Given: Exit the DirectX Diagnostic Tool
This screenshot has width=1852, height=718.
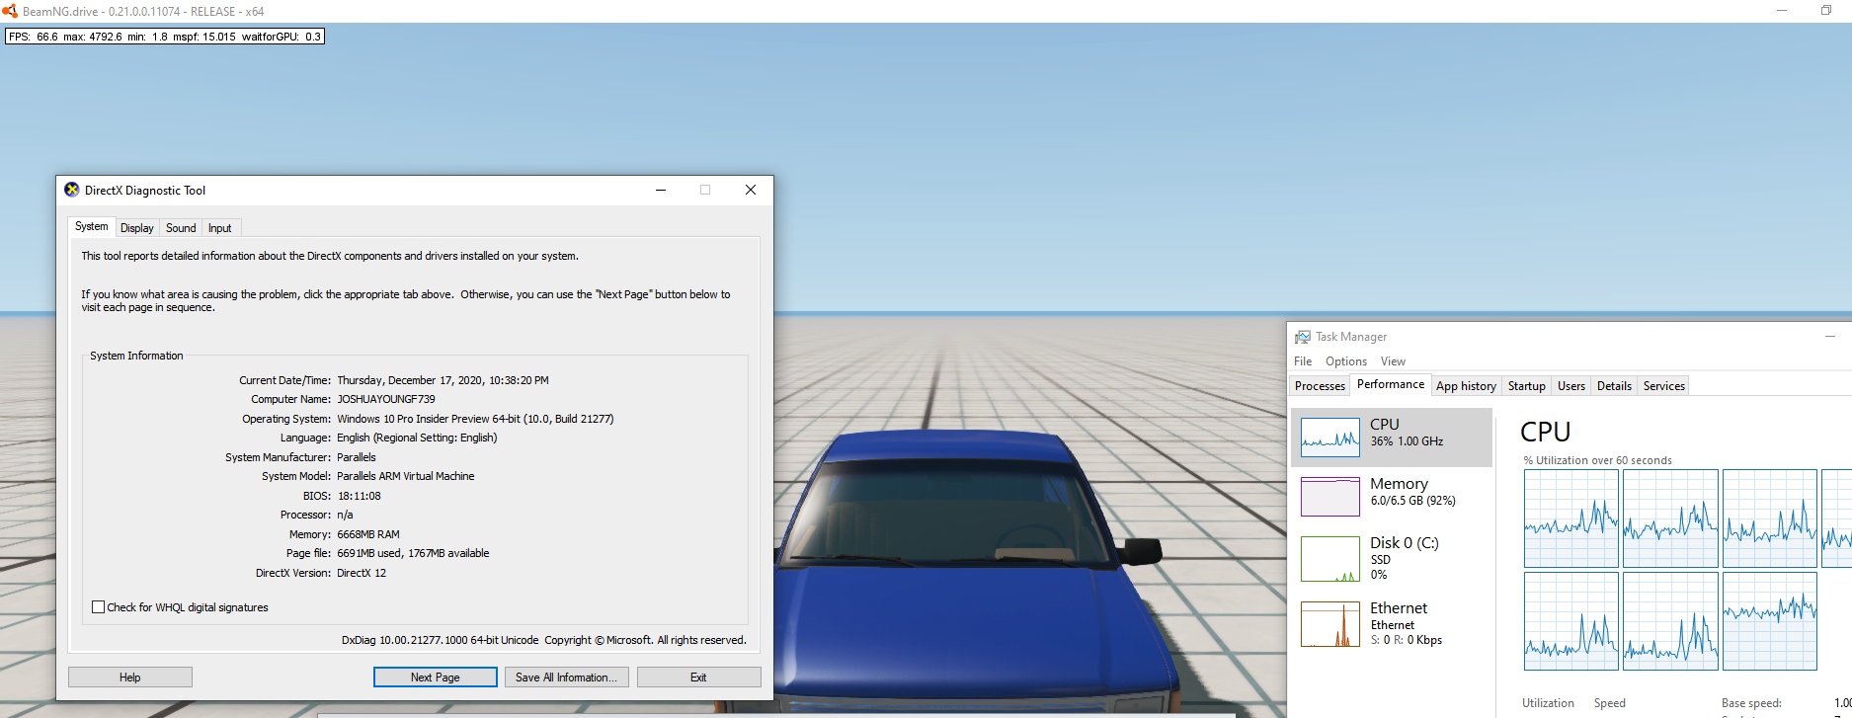Looking at the screenshot, I should point(698,678).
